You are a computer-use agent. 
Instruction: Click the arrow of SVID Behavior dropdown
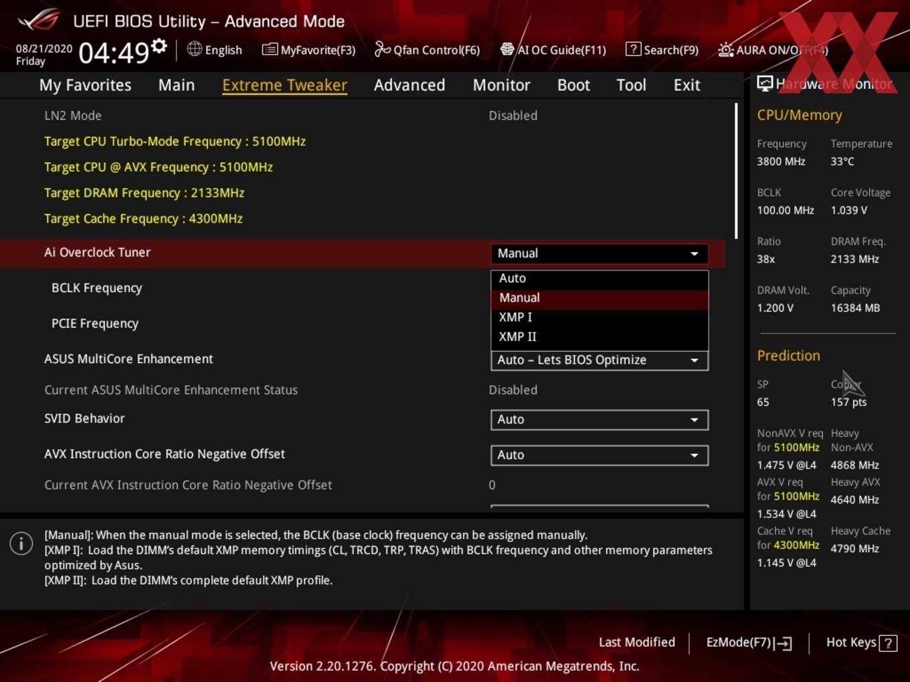[695, 420]
